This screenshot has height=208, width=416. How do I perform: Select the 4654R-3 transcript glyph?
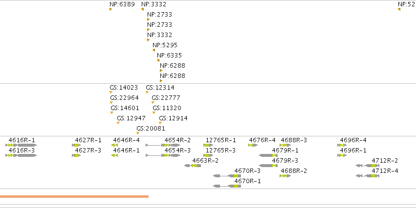[163, 155]
